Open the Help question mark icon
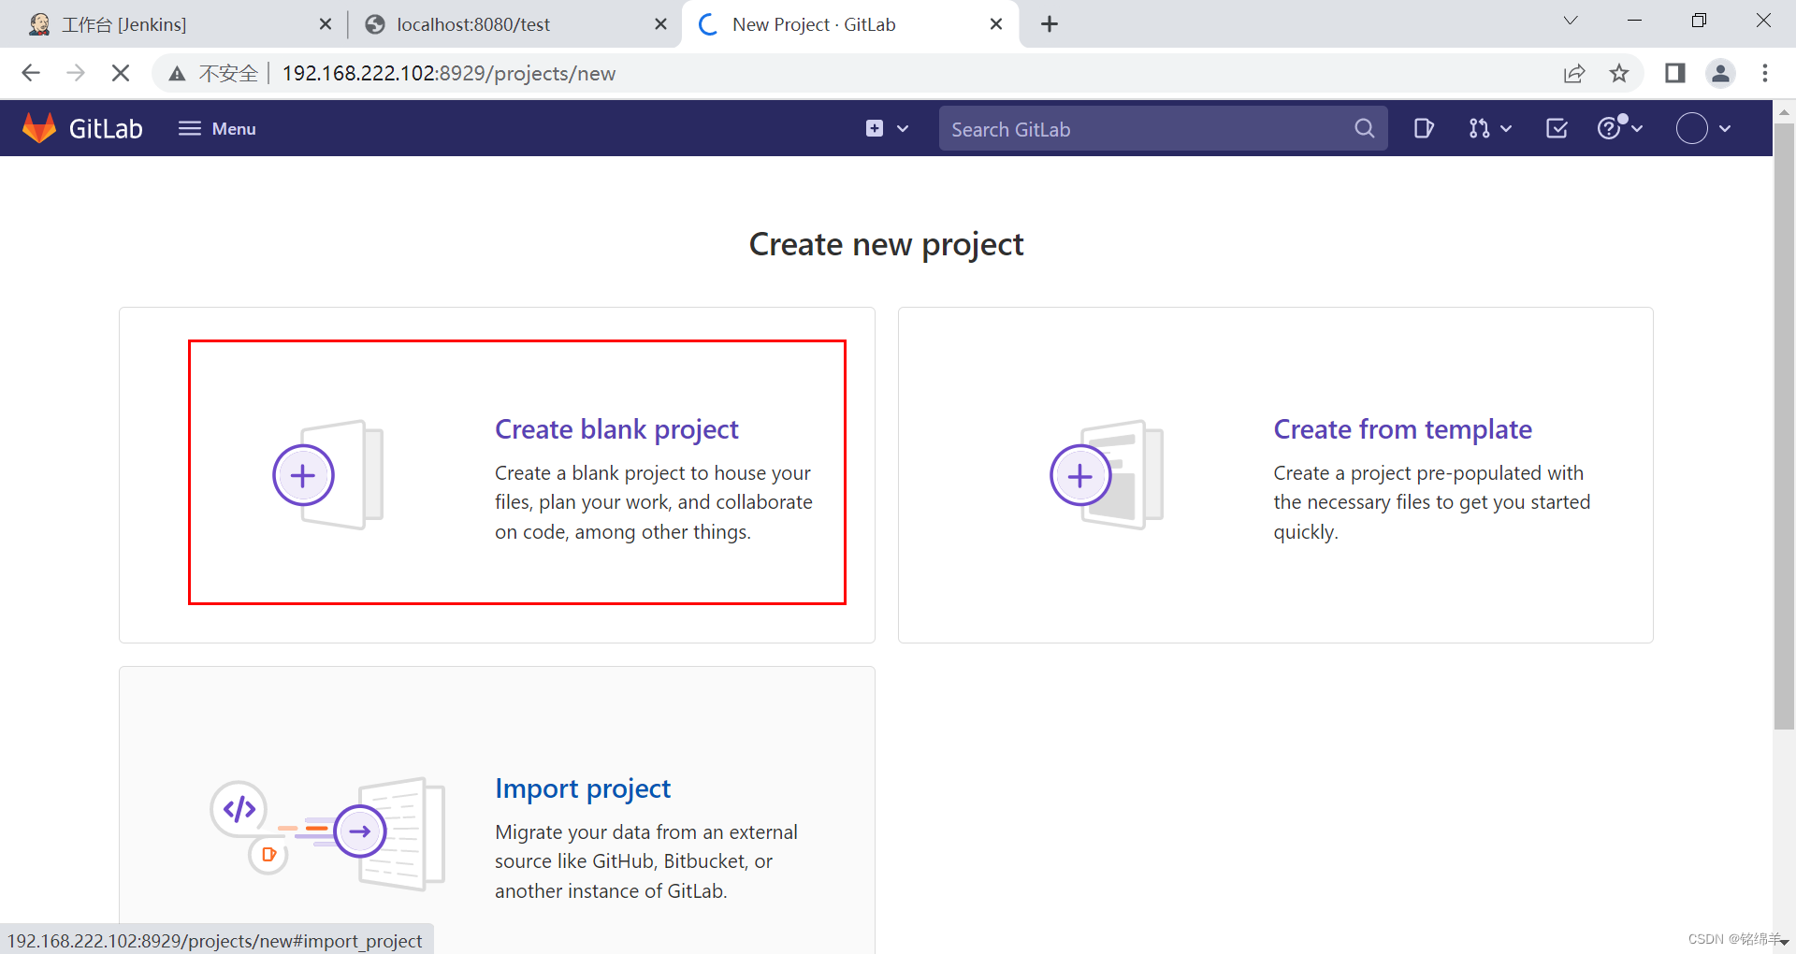Viewport: 1796px width, 954px height. (1609, 128)
